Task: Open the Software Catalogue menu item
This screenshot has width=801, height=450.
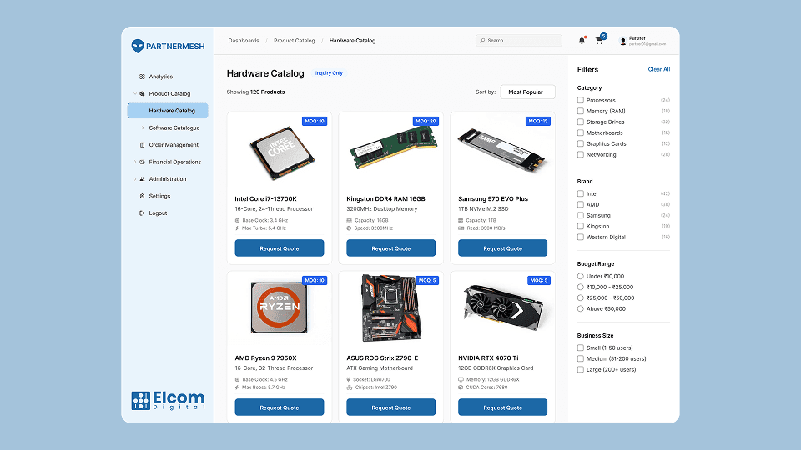Action: [x=174, y=127]
